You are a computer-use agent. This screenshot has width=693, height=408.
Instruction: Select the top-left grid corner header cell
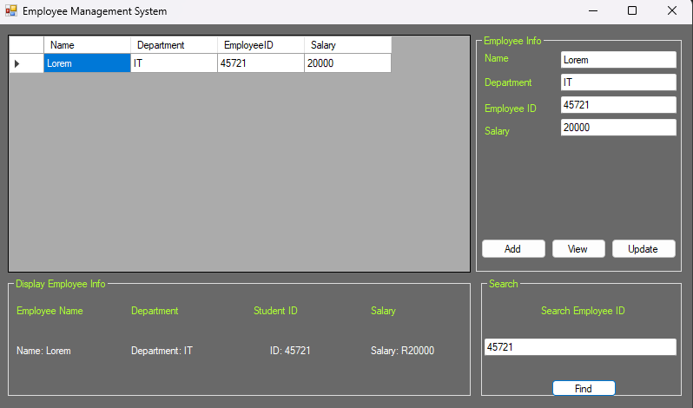[x=26, y=45]
